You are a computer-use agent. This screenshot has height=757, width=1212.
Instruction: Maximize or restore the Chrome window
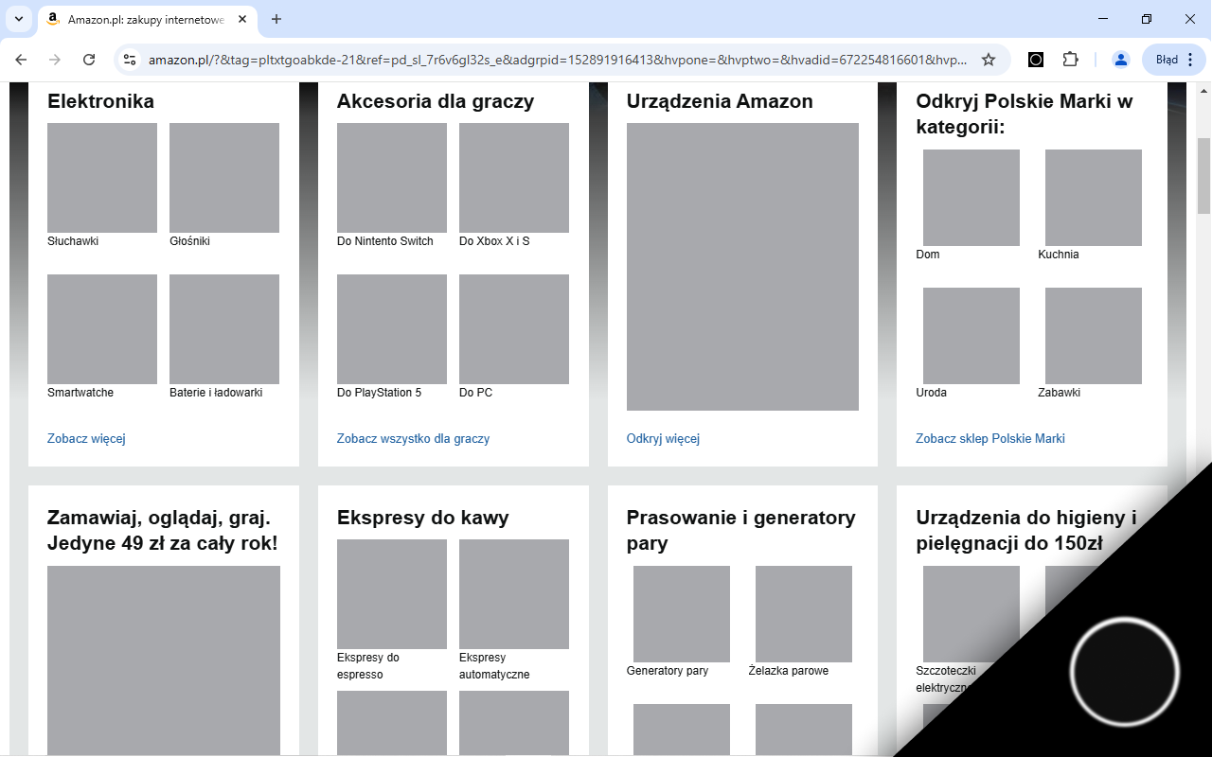pyautogui.click(x=1147, y=19)
